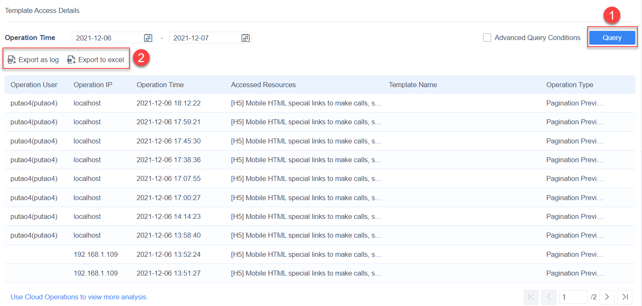Click putao4(putao4) in the 13:58:40 row

click(34, 235)
